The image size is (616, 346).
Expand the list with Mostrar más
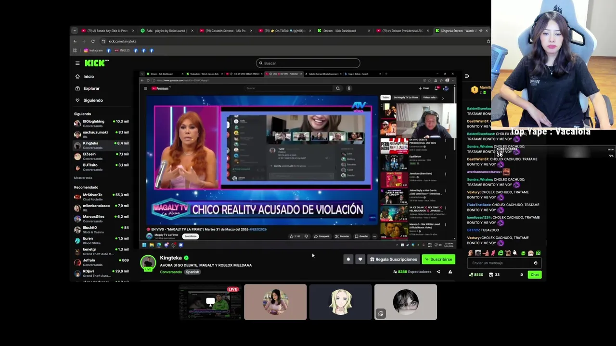pos(83,178)
